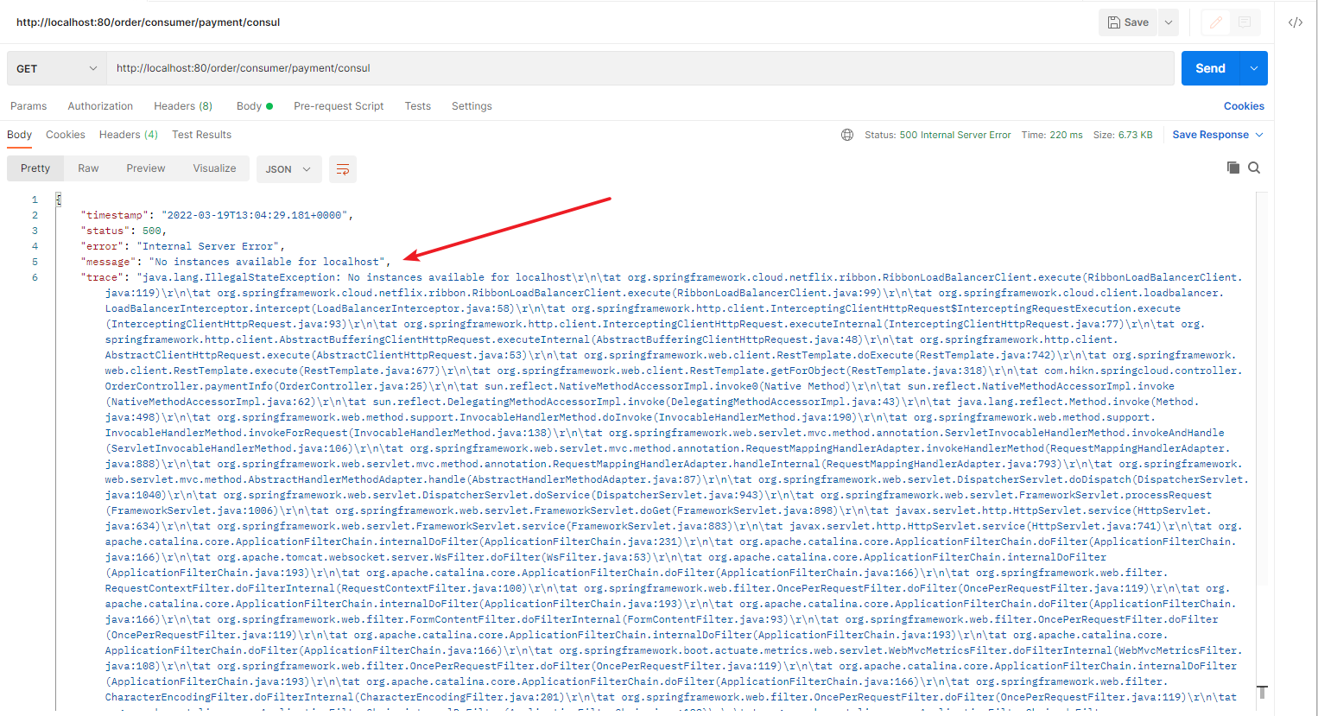1318x716 pixels.
Task: Switch to the Headers (8) request tab
Action: tap(182, 105)
